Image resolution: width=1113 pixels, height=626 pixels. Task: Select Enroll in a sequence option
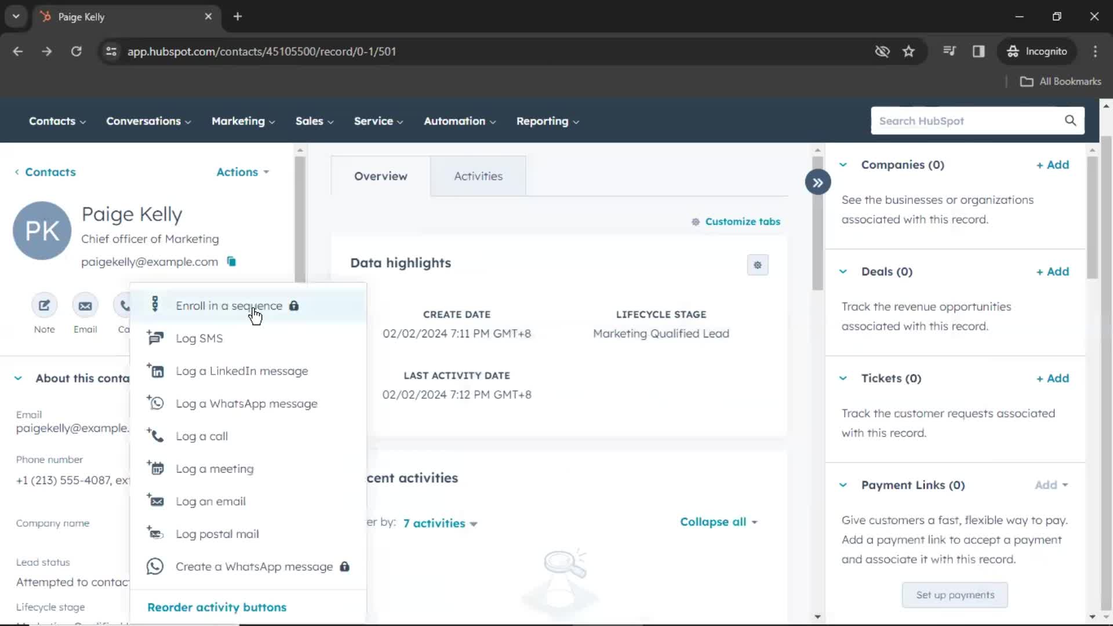(248, 305)
